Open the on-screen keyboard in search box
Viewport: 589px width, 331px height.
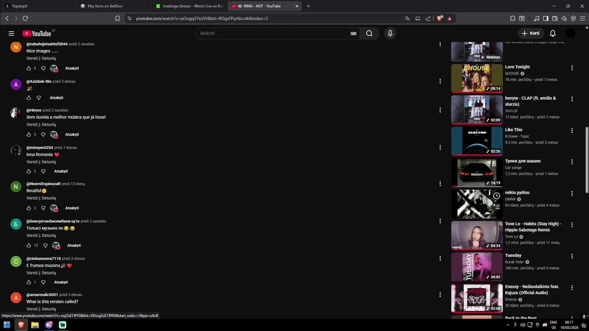click(x=353, y=33)
